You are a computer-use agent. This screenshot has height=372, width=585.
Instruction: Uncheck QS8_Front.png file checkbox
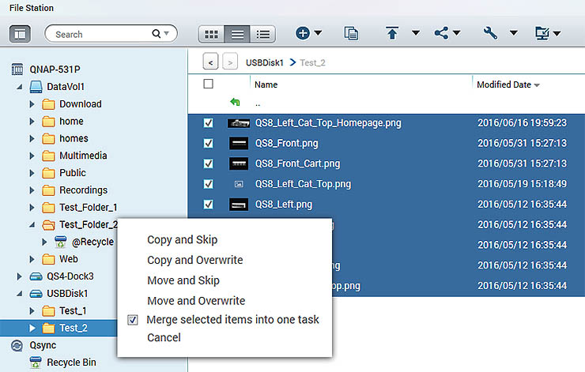(209, 144)
